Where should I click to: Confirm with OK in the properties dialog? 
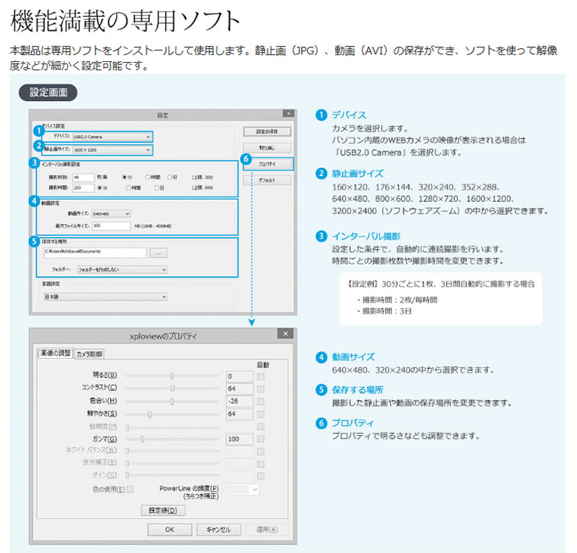[x=170, y=529]
